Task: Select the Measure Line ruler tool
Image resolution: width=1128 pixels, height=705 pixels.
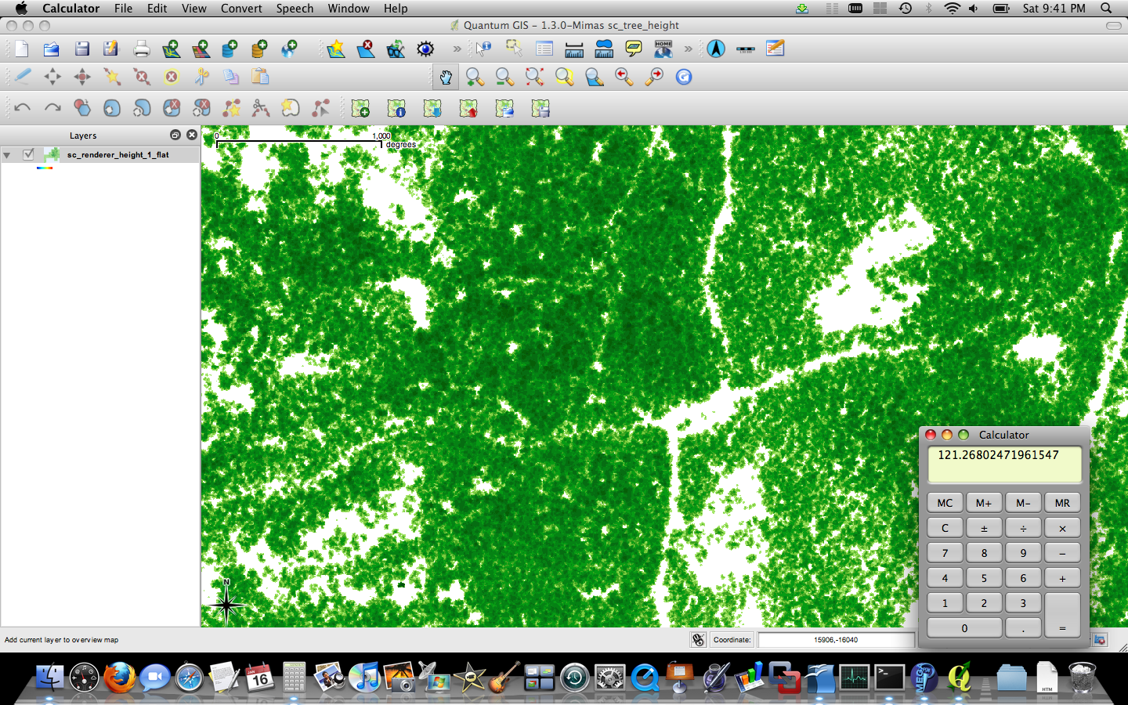Action: pyautogui.click(x=574, y=49)
